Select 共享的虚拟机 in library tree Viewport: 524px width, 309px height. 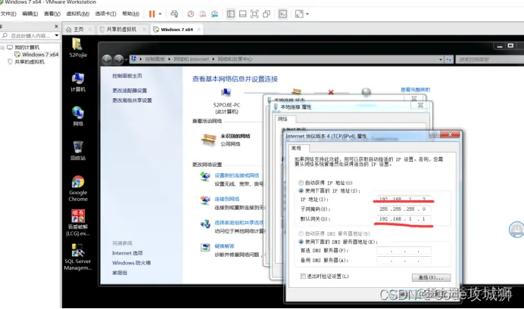29,62
